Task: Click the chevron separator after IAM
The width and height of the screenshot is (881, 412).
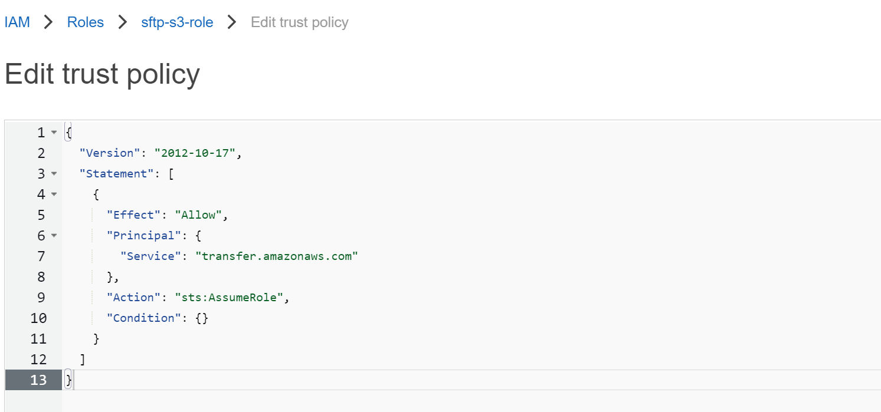Action: [x=48, y=22]
